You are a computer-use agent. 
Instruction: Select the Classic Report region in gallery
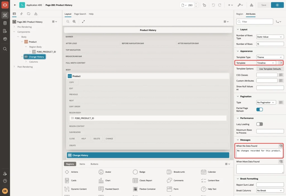[x=142, y=180]
